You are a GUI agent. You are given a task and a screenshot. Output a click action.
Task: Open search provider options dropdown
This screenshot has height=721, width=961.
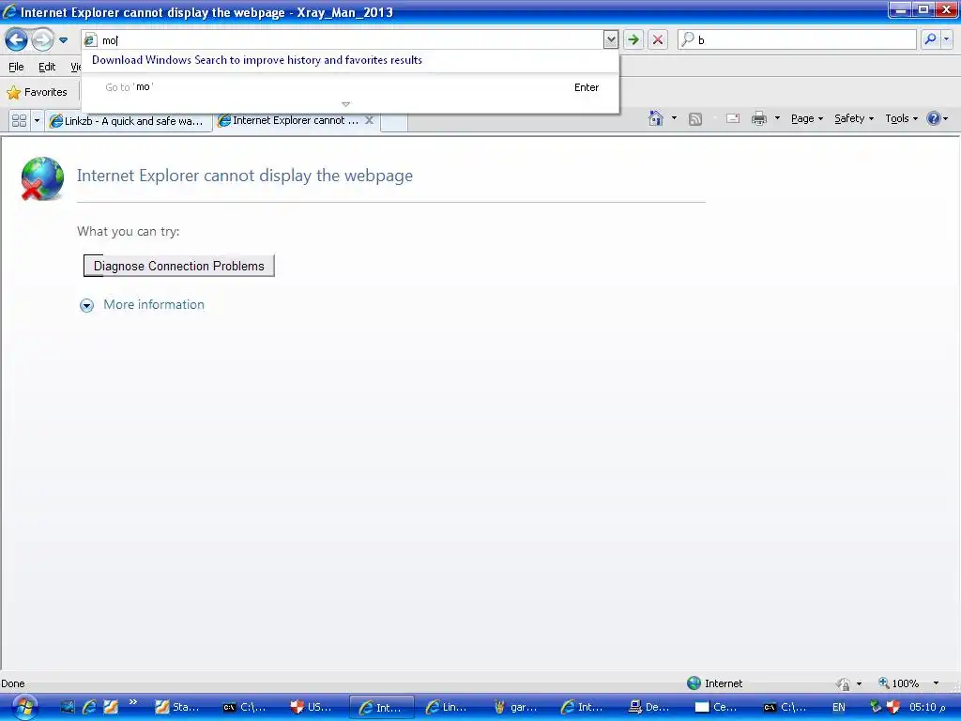pos(946,39)
